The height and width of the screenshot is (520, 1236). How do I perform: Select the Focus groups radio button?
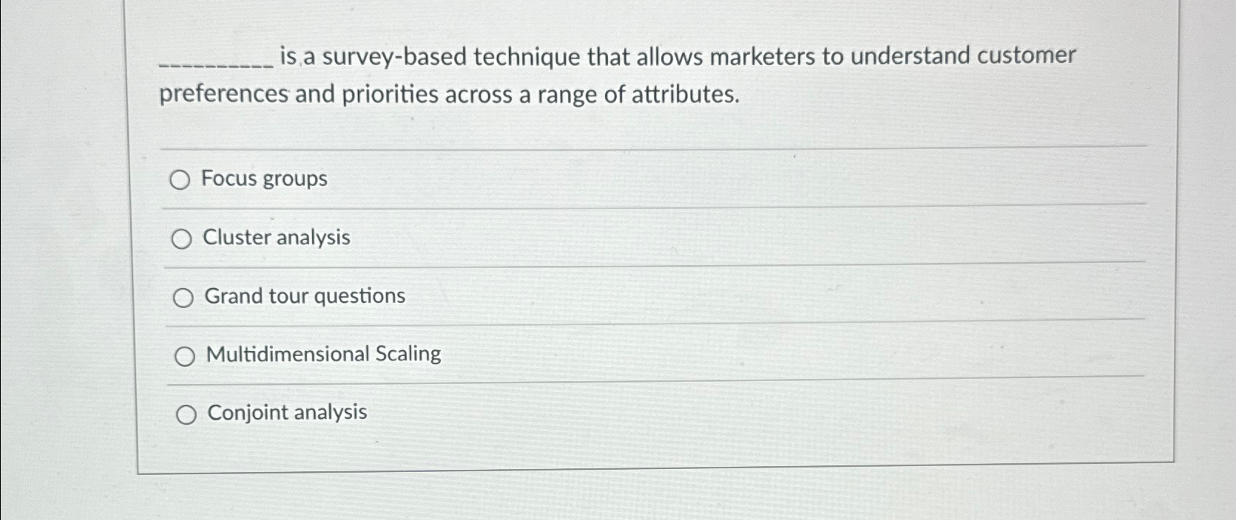180,179
